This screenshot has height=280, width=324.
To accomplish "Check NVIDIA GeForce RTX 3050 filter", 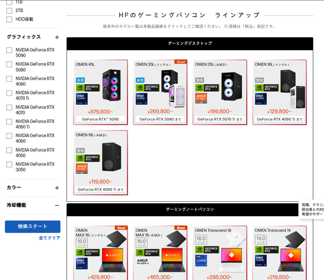I will pyautogui.click(x=9, y=164).
